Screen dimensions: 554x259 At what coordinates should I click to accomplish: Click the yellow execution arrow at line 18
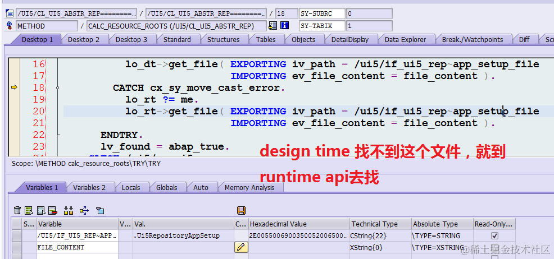coord(14,87)
